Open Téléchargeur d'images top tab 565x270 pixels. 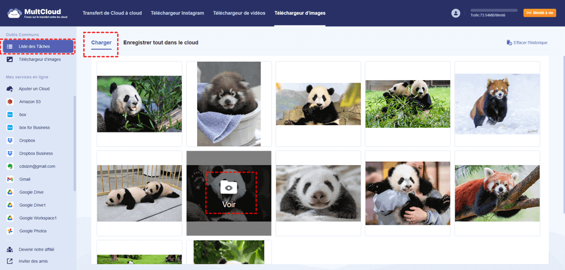[300, 13]
